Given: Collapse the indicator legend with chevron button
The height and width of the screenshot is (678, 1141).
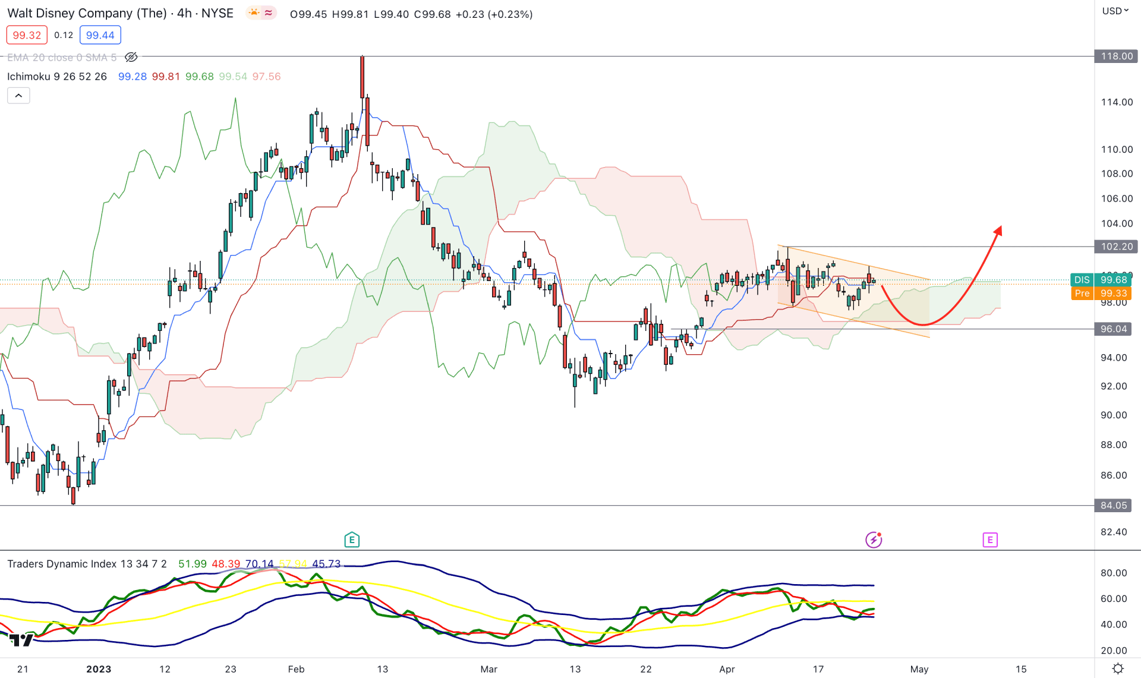Looking at the screenshot, I should pos(18,96).
